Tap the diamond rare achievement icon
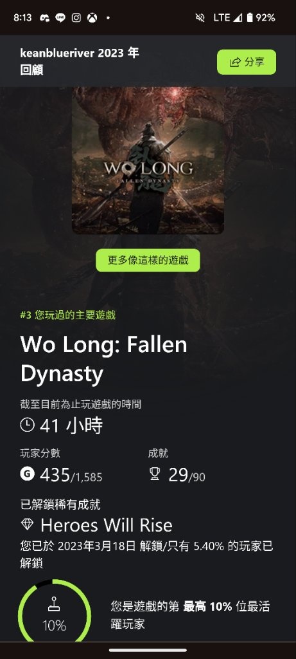296x659 pixels. click(27, 524)
